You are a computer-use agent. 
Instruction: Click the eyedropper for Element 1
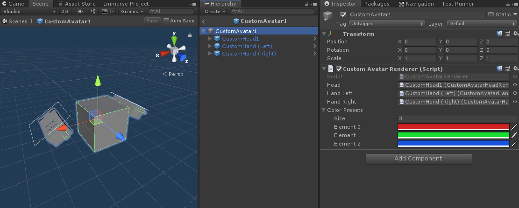coord(514,135)
